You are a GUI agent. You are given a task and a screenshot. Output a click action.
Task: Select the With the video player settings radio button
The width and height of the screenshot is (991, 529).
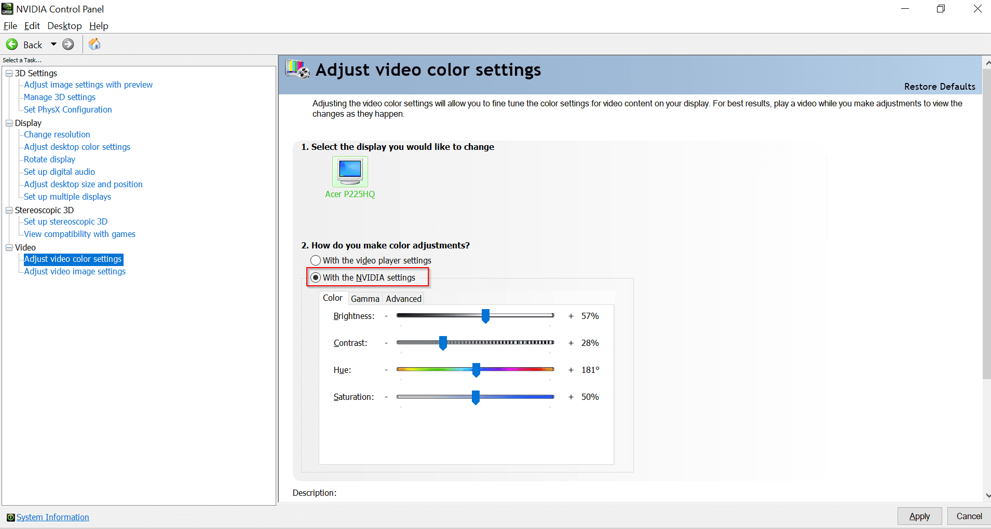pyautogui.click(x=316, y=260)
